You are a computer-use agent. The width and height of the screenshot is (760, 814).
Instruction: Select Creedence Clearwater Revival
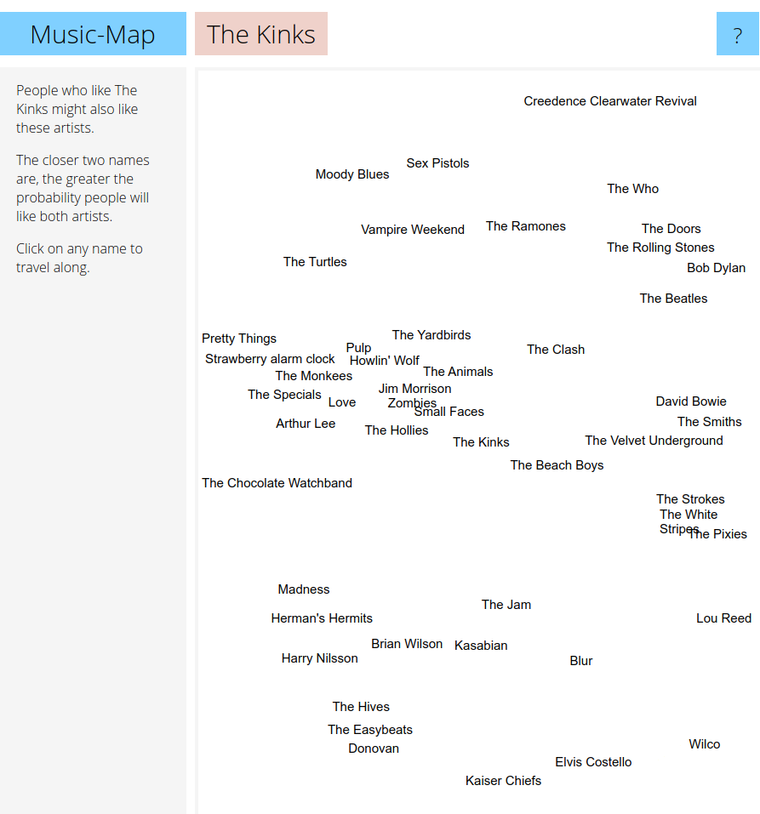[610, 100]
